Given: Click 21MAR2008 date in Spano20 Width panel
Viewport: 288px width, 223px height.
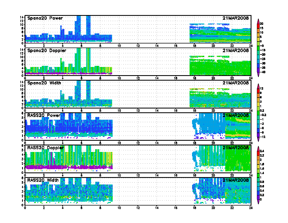Looking at the screenshot, I should point(236,83).
